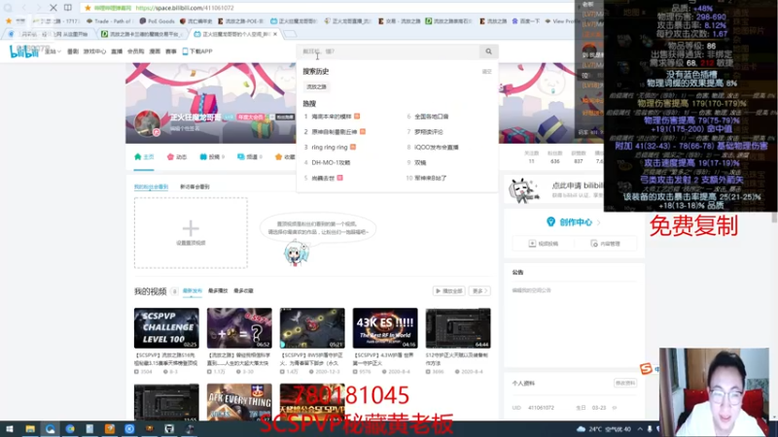Click the browser forward arrow
Viewport: 778px width, 437px height.
point(38,8)
